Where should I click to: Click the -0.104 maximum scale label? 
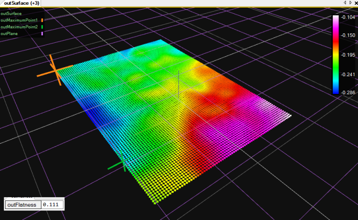tap(347, 17)
